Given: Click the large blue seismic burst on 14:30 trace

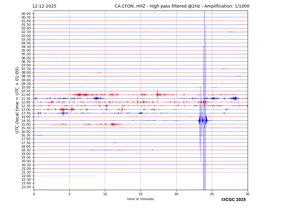Looking at the screenshot, I should pos(203,121).
